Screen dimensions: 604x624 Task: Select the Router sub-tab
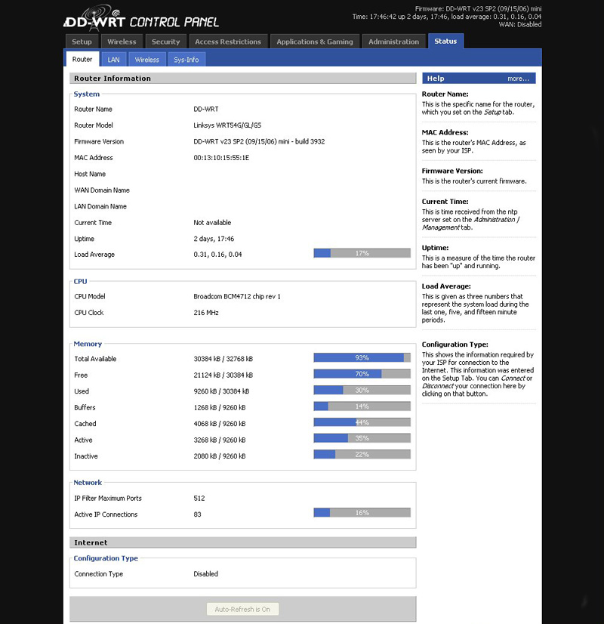82,59
